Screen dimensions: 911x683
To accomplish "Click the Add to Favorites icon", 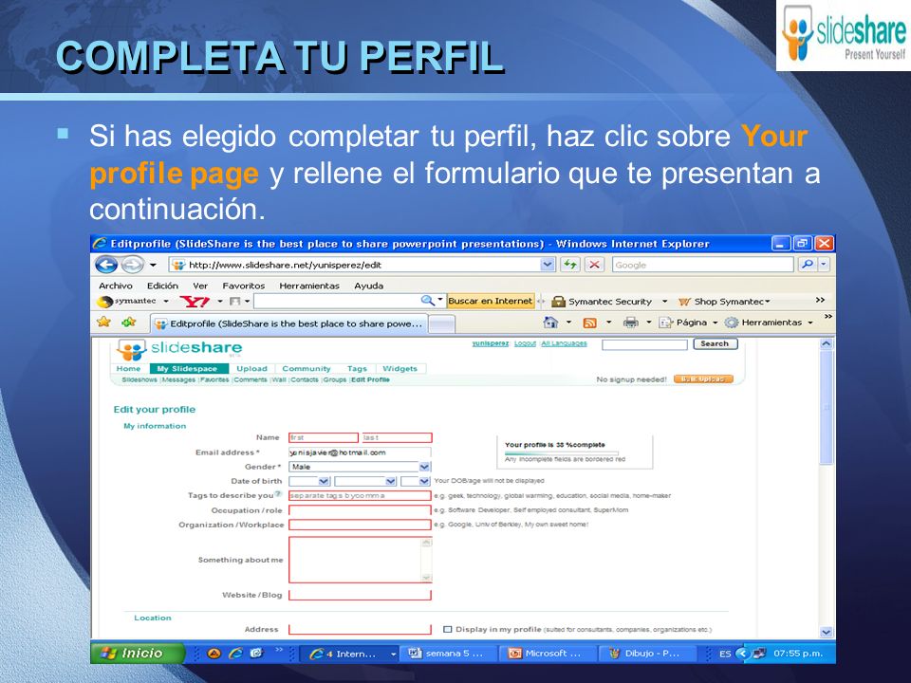I will 128,322.
